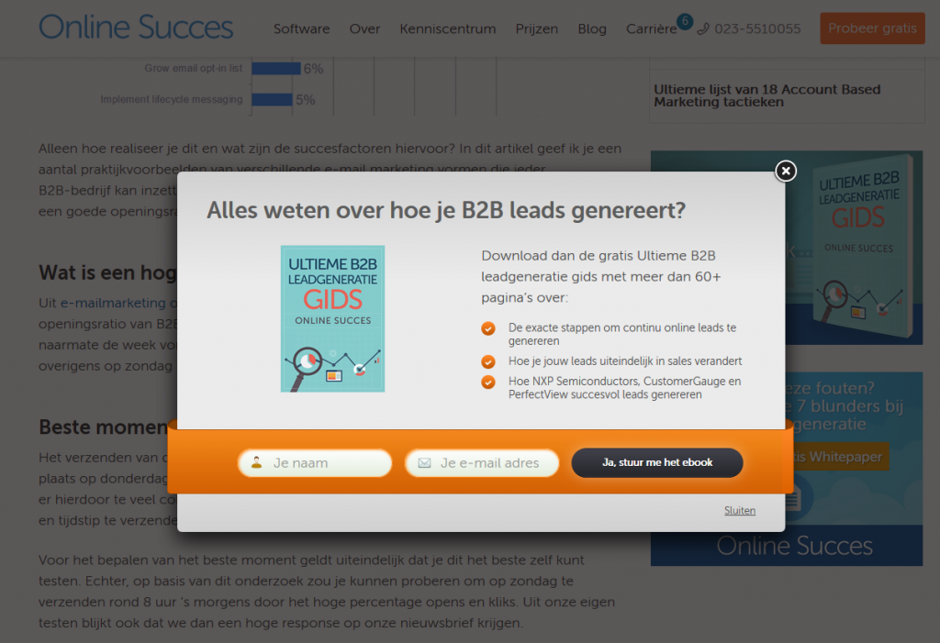Open the Software menu
This screenshot has width=940, height=643.
coord(301,28)
